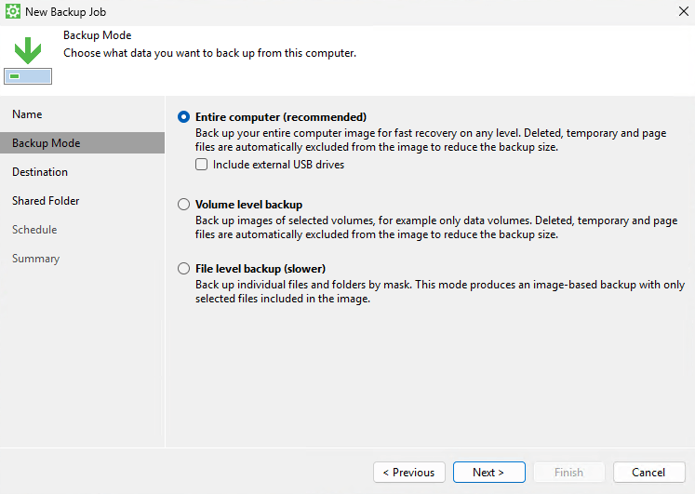This screenshot has width=695, height=494.
Task: Switch to Shared Folder step
Action: click(46, 201)
